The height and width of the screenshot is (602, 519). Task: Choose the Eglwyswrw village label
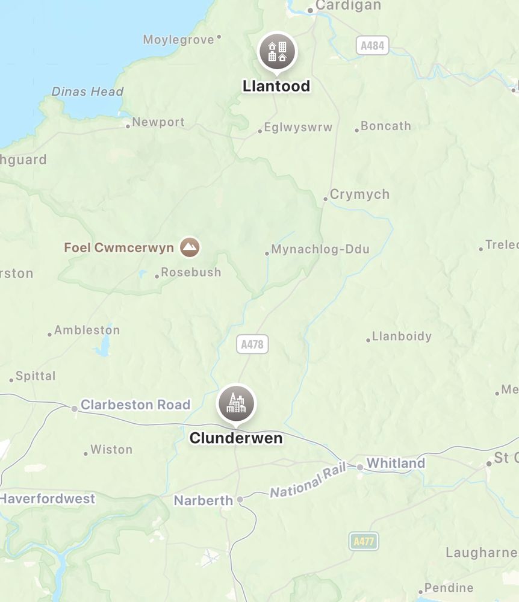tap(298, 128)
